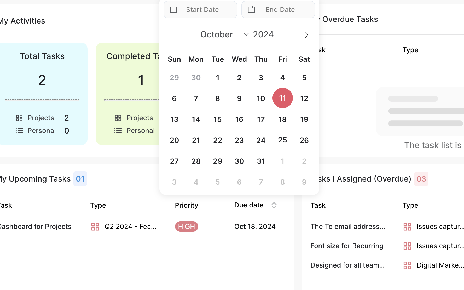Viewport: 464px width, 290px height.
Task: Click project icon beside Digital Marke...
Action: point(407,265)
